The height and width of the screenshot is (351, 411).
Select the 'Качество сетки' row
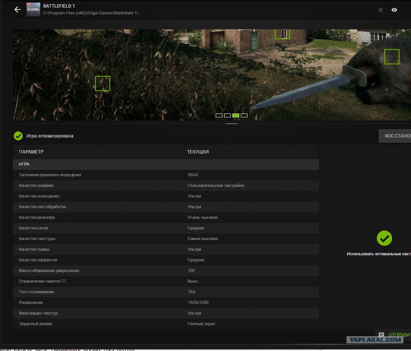coord(166,228)
